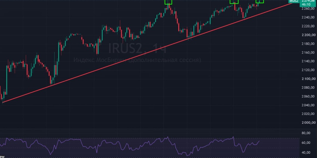Image resolution: width=317 pixels, height=158 pixels.
Task: Click the 2 020,00 price axis label
Action: click(x=308, y=114)
